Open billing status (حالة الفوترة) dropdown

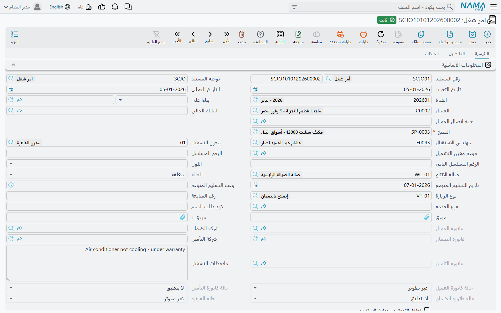[11, 298]
